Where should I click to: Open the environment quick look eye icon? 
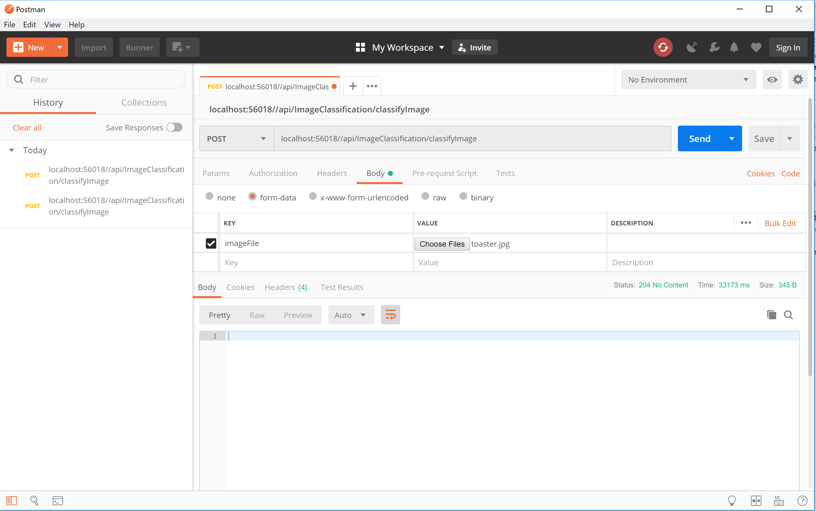(772, 80)
